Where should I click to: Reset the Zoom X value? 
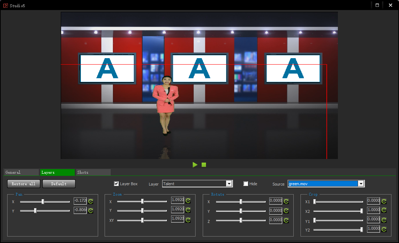188,201
